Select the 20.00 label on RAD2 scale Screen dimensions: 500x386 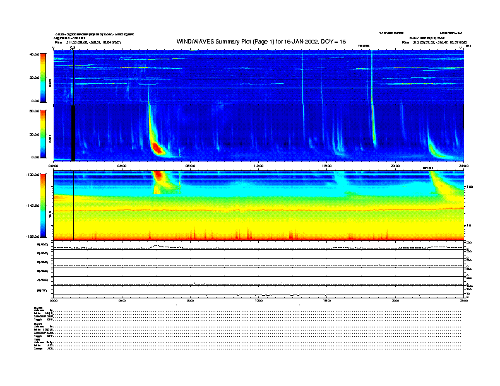point(34,78)
